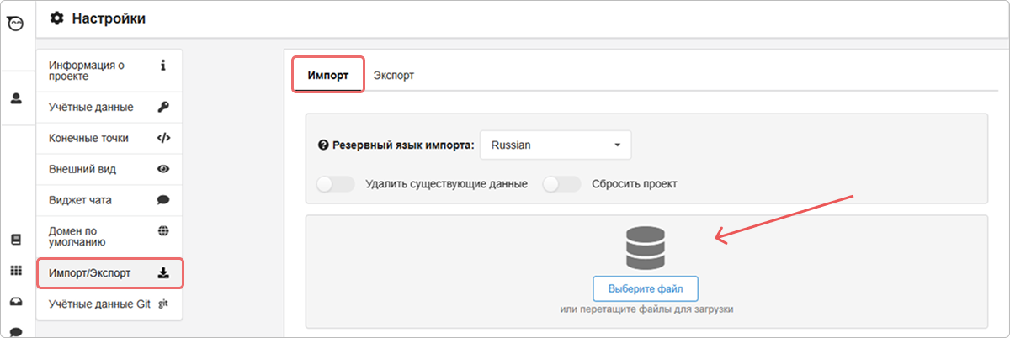Open the grid apps icon in left rail

(15, 271)
